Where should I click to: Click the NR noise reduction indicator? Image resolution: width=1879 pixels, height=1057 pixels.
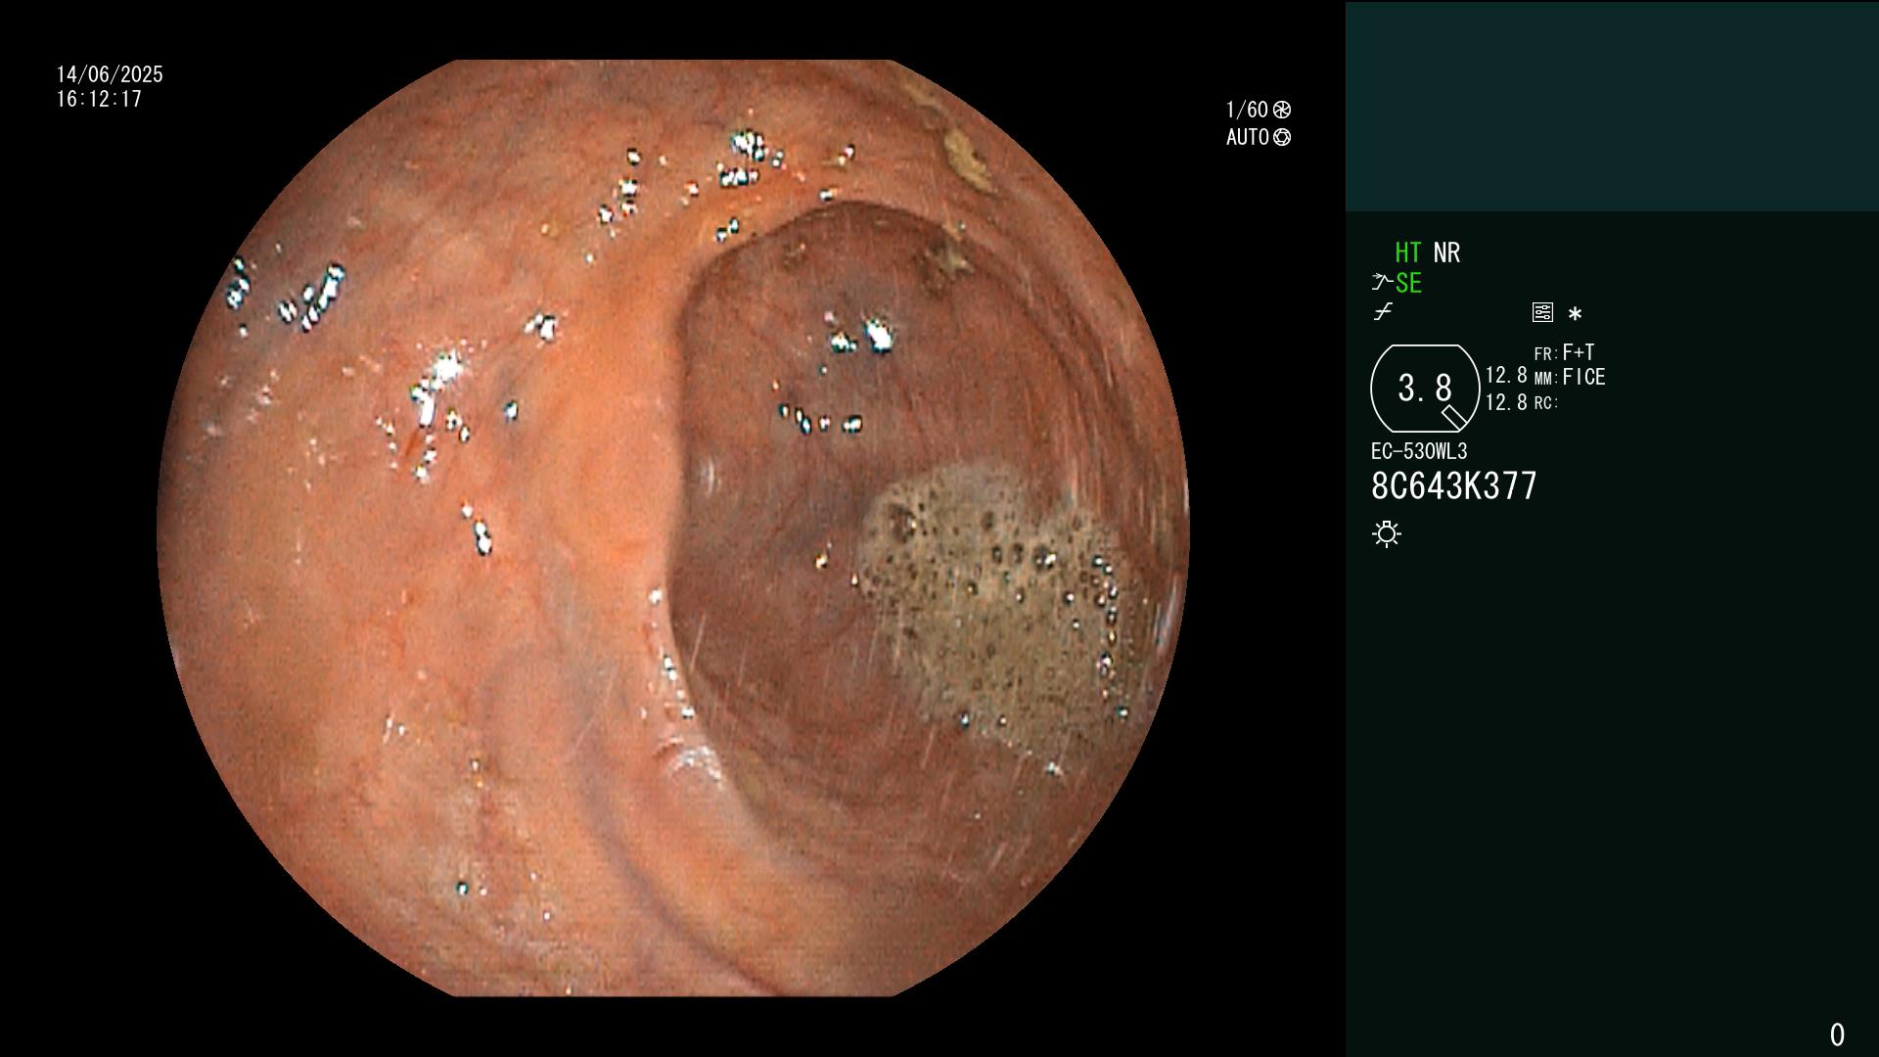coord(1446,253)
